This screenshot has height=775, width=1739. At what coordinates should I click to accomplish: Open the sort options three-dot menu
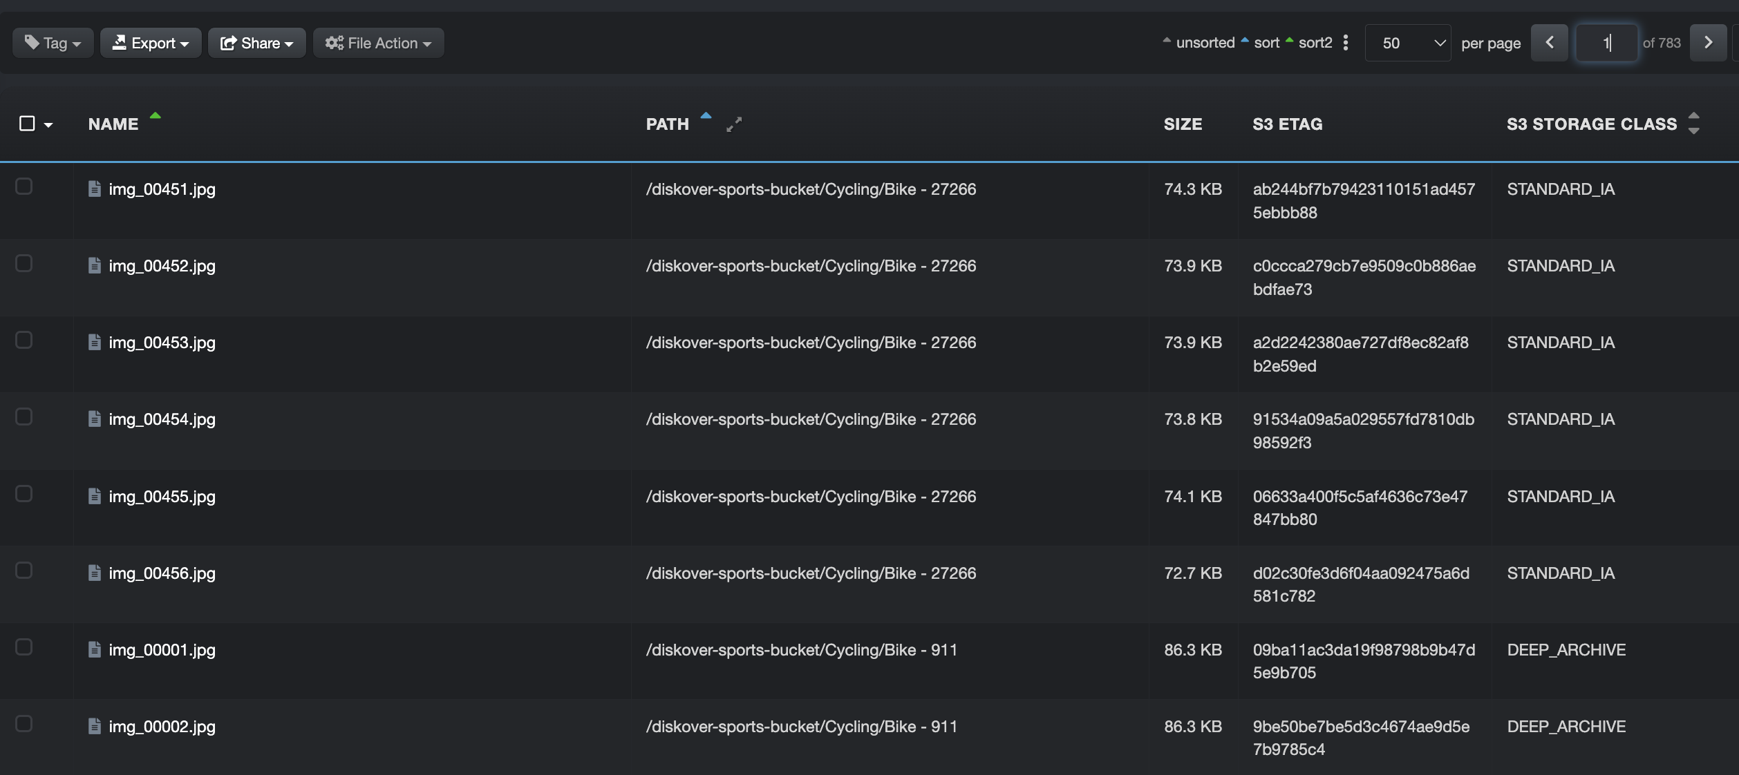click(1345, 43)
